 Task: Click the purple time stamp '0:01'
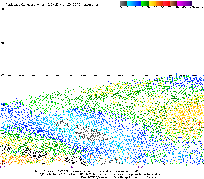tap(3, 167)
